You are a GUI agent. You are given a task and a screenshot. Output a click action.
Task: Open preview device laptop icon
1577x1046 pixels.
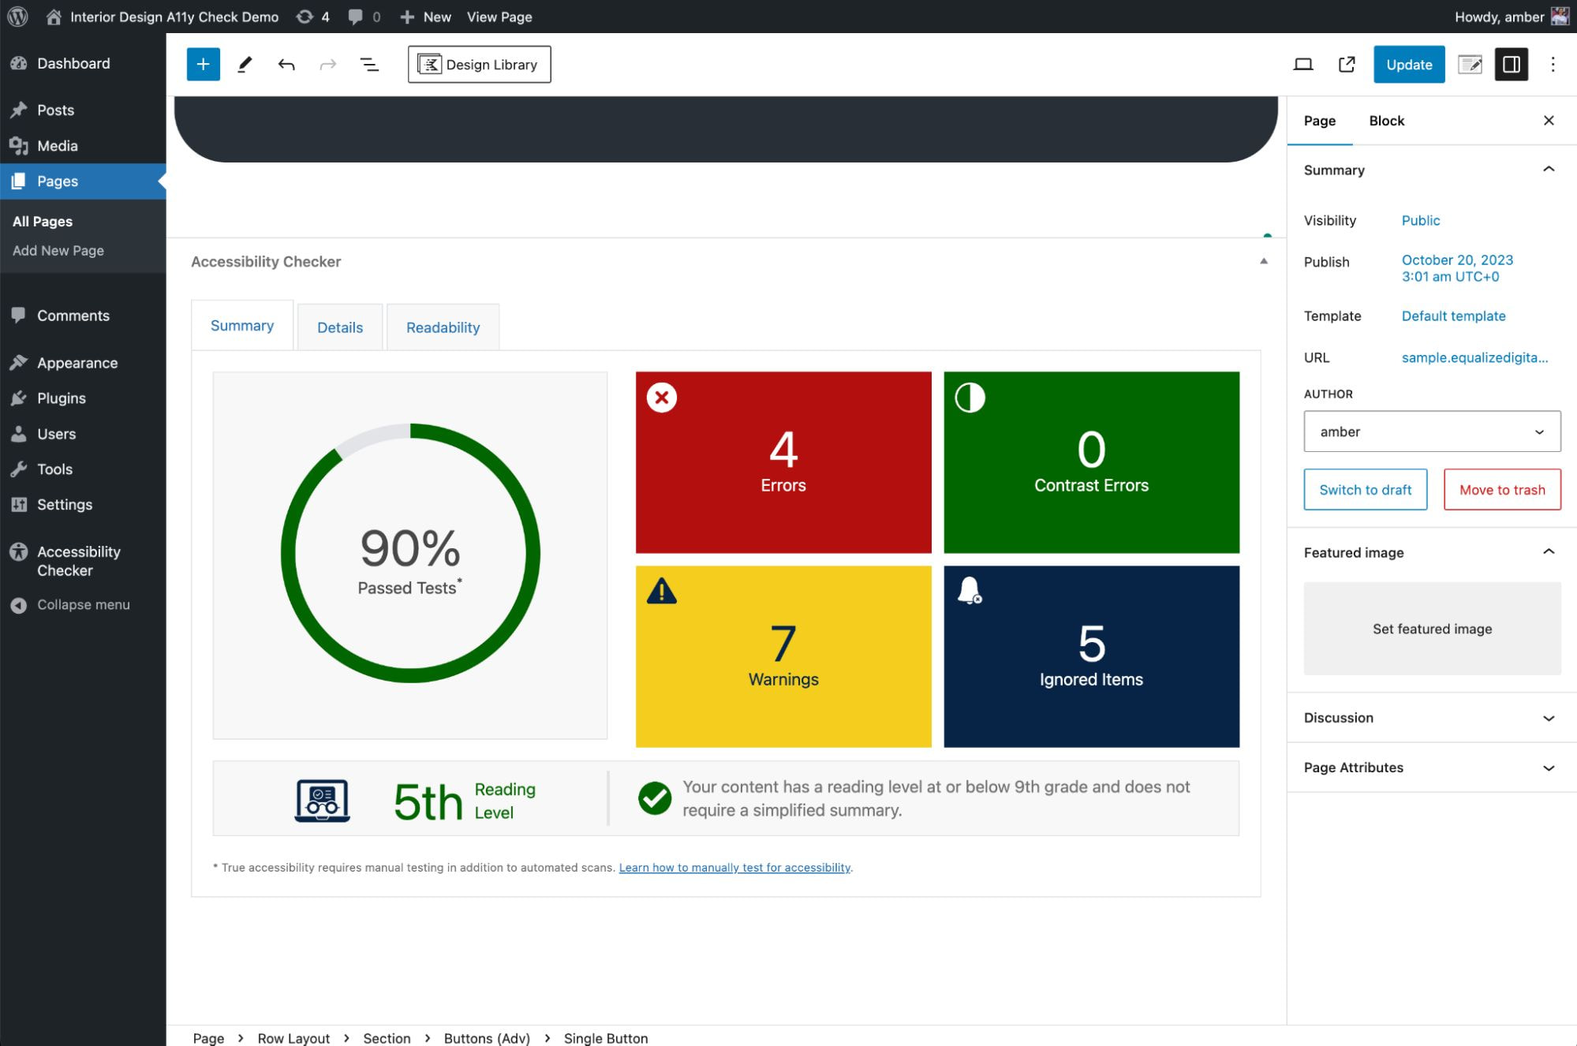tap(1303, 65)
